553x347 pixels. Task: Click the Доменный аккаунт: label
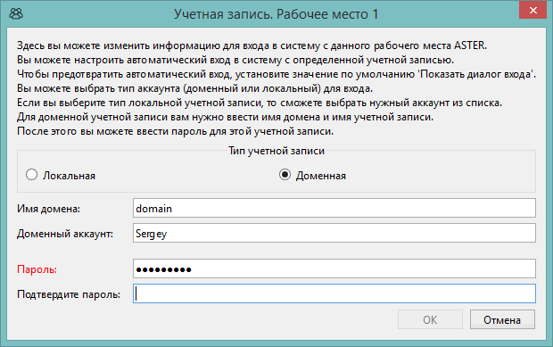click(65, 234)
